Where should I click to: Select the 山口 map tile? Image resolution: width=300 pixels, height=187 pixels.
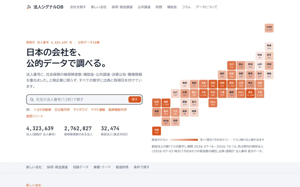(175, 94)
